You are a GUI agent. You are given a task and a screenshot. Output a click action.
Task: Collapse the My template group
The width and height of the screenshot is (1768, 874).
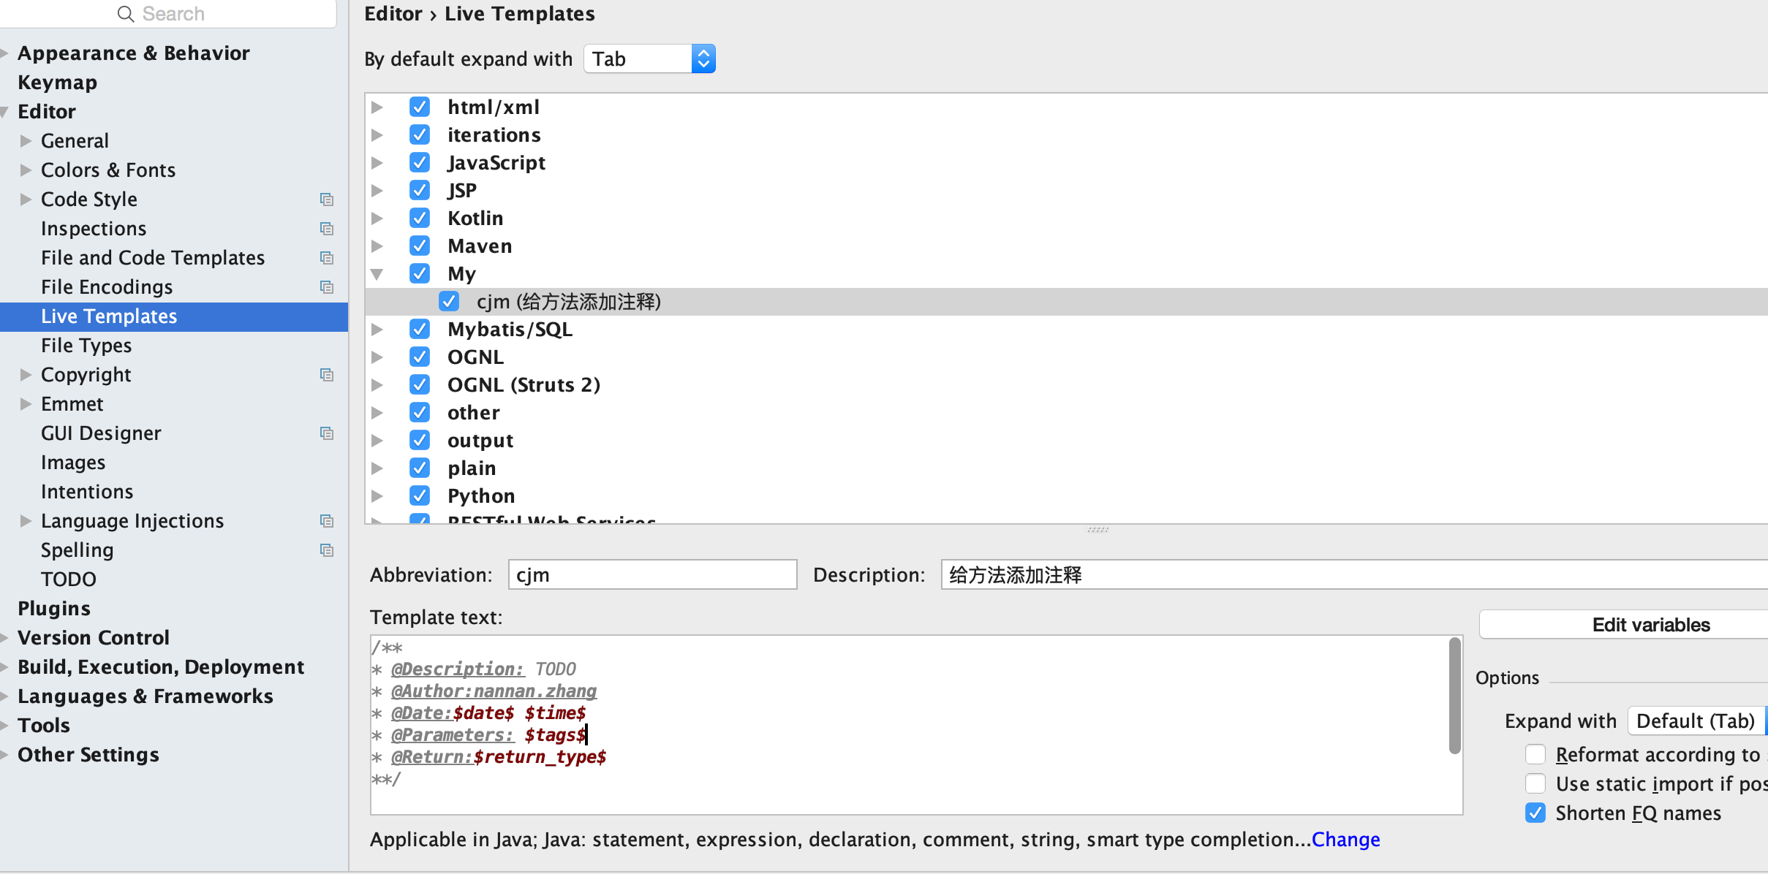coord(377,274)
